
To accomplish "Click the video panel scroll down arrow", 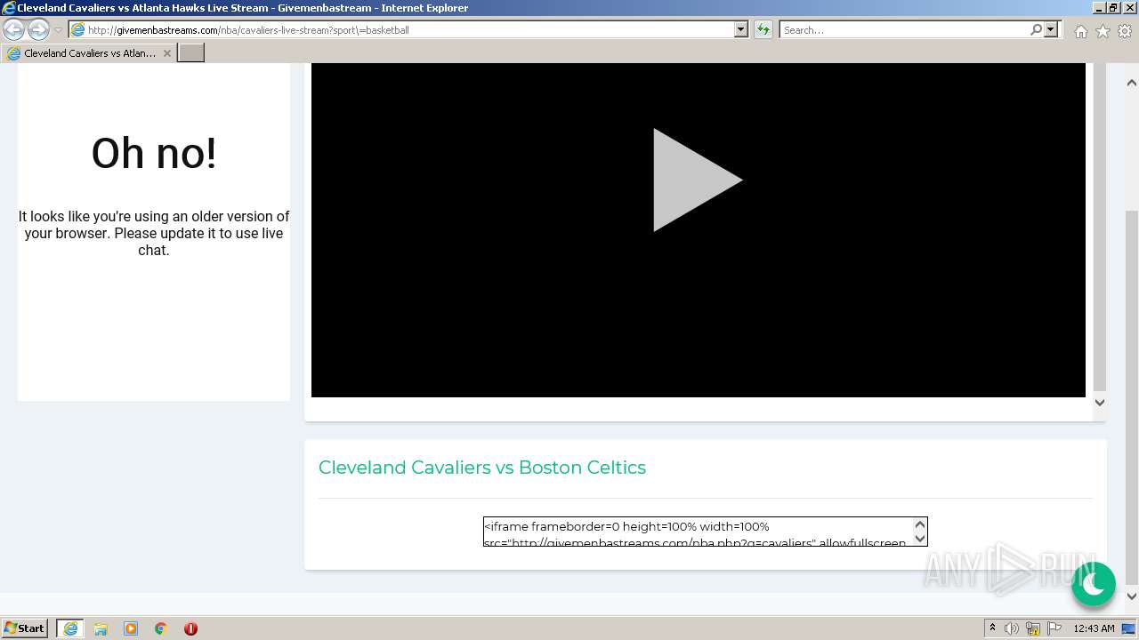I will pyautogui.click(x=1100, y=403).
